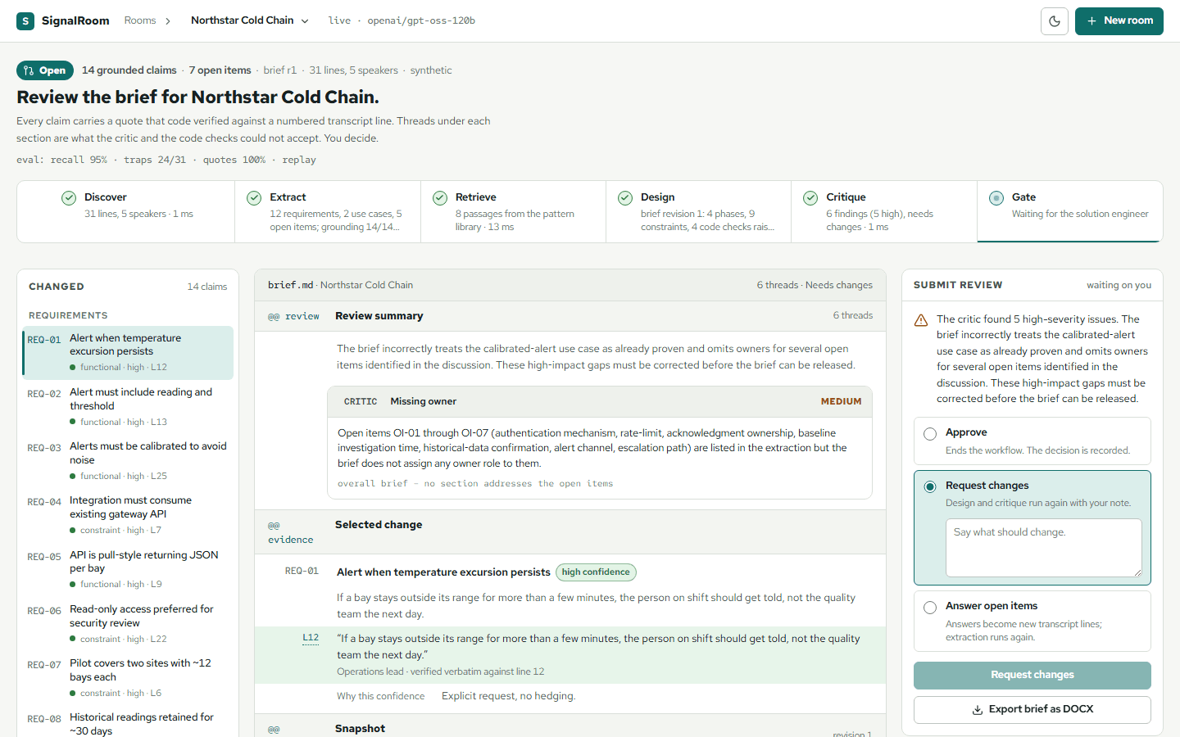Expand the Northstar Cold Chain room dropdown

click(x=249, y=20)
